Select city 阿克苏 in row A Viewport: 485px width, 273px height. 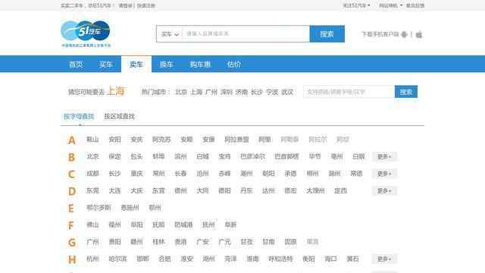coord(161,140)
